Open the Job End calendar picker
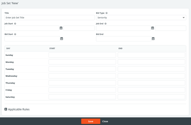Screen dimensions: 191x125 (x=152, y=28)
